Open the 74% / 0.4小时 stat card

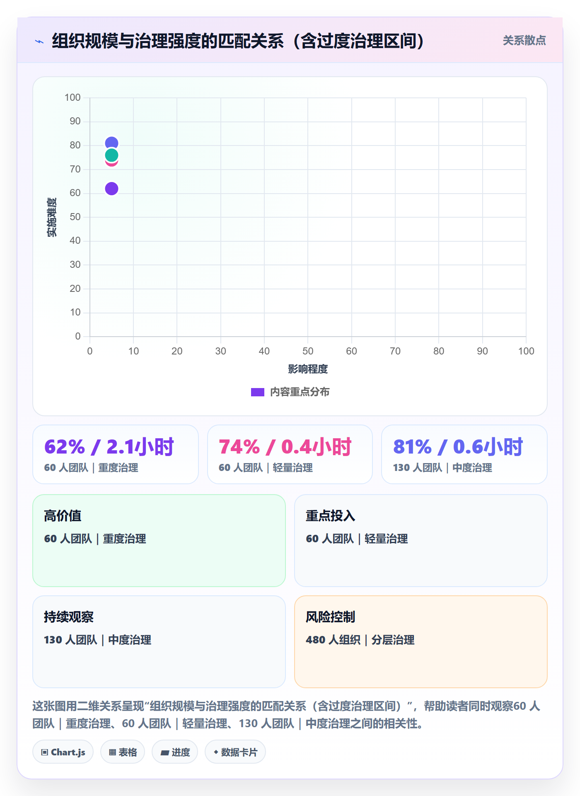coord(290,454)
